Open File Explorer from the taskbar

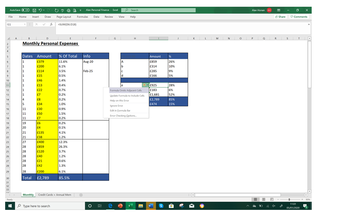point(141,206)
